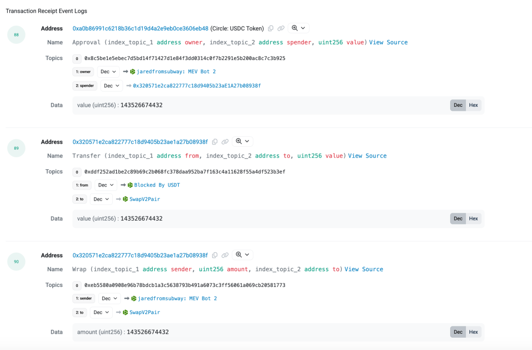Screen dimensions: 532x350
Task: Open Dec dropdown for 1: from topic
Action: [x=106, y=185]
